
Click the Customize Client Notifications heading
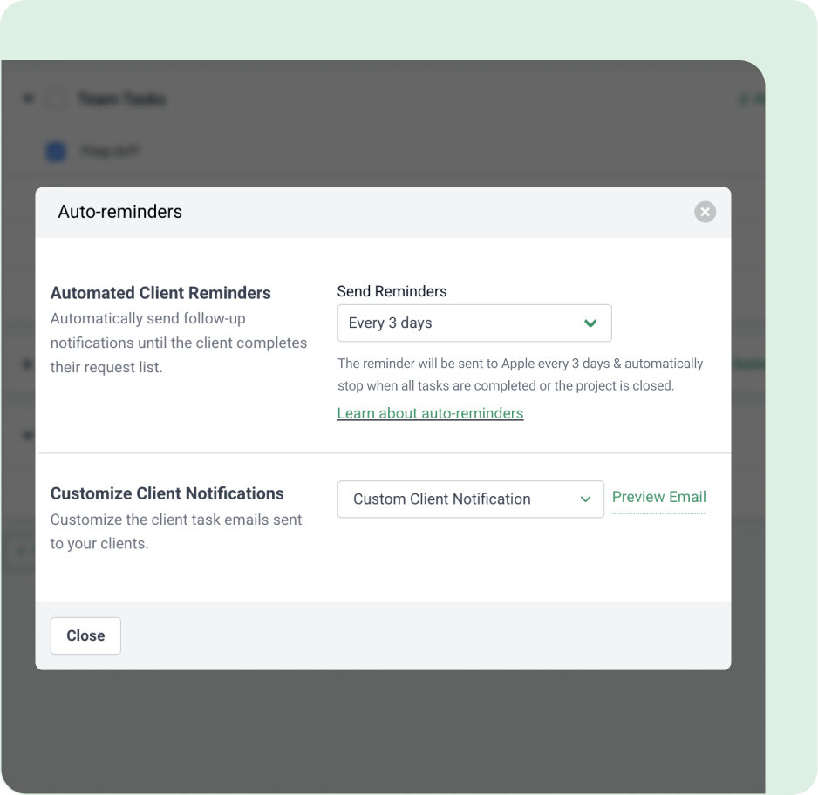[x=167, y=493]
